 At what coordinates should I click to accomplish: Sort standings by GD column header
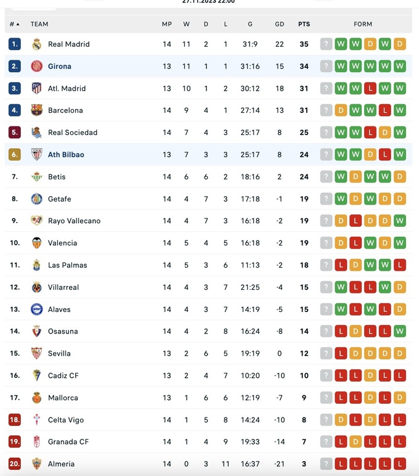click(280, 24)
